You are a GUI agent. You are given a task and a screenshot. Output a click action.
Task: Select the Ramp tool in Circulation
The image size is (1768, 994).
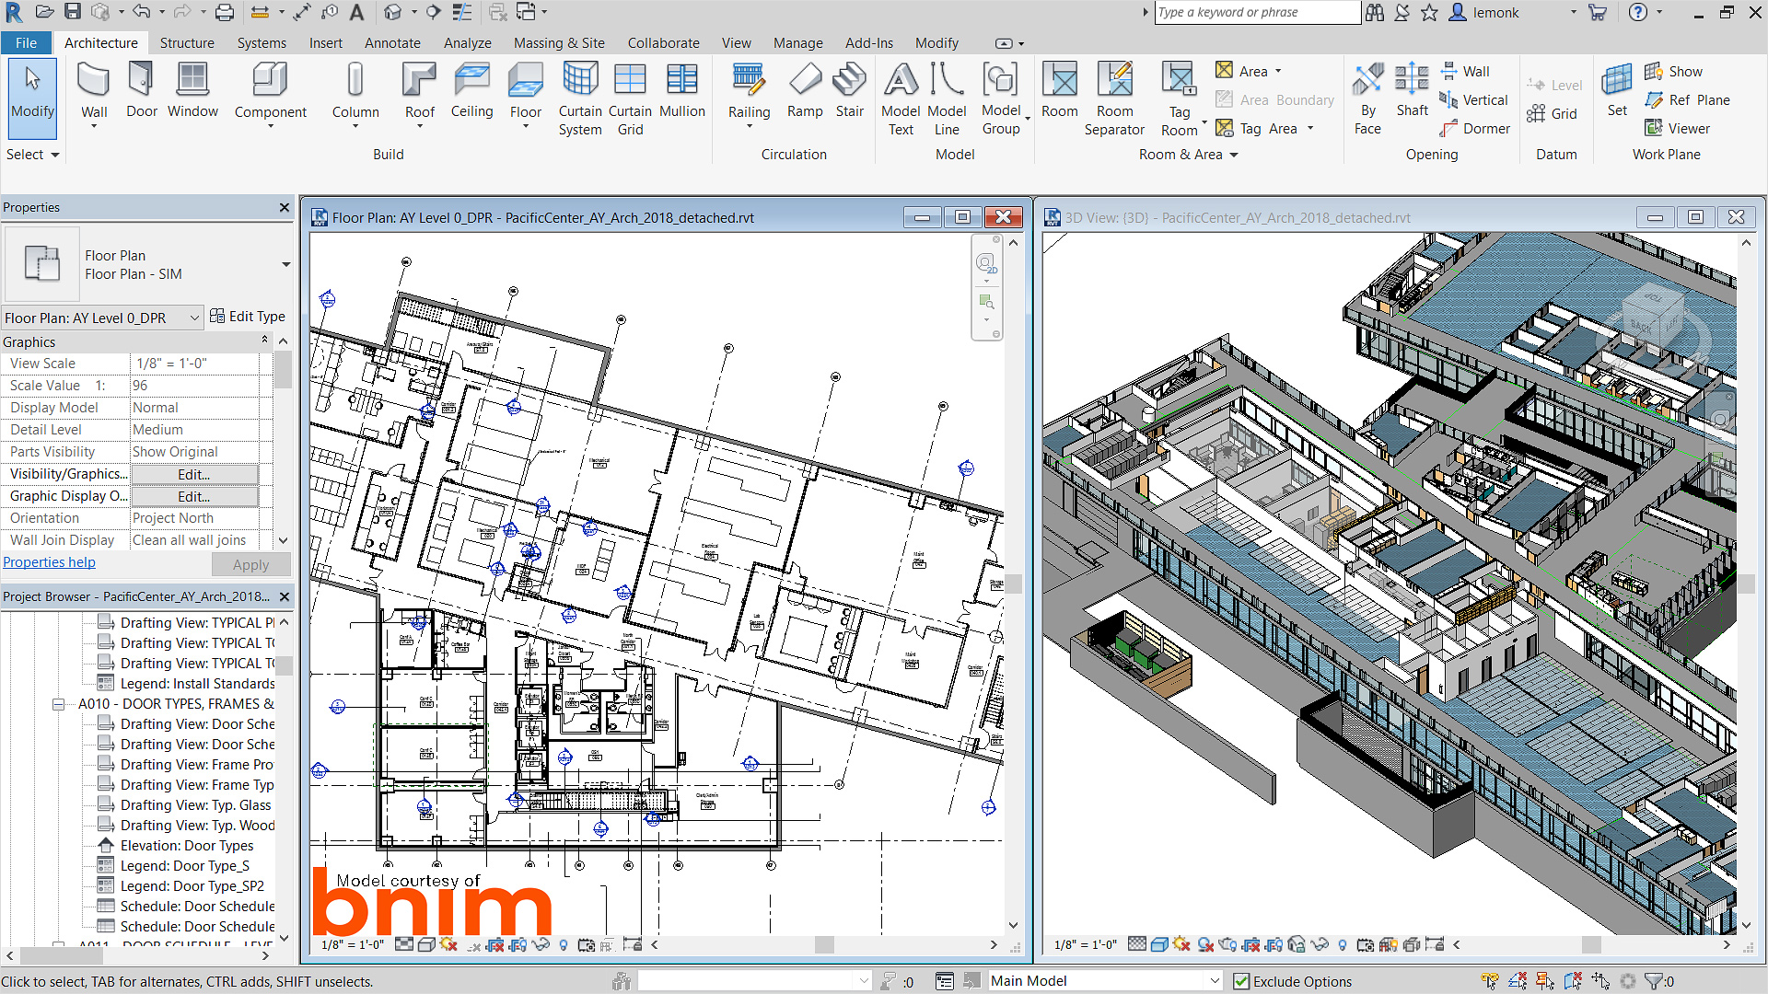point(801,91)
